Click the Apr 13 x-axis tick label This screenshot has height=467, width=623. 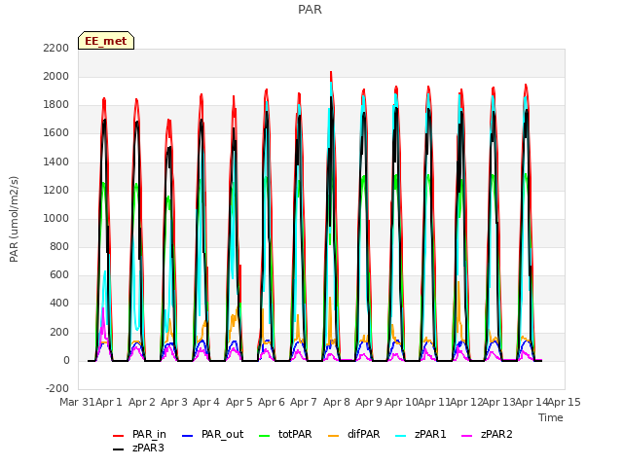[498, 402]
